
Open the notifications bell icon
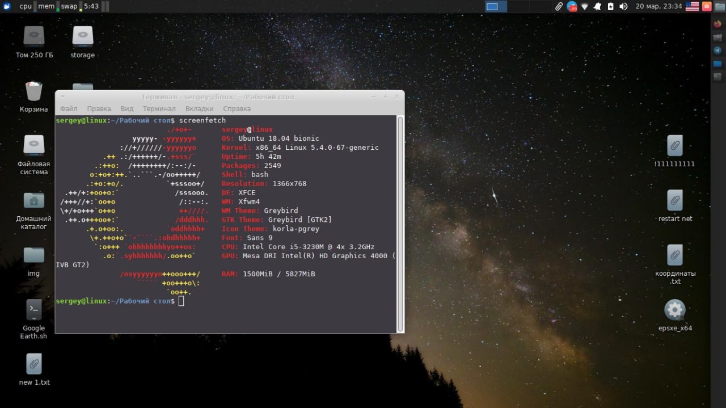point(598,7)
